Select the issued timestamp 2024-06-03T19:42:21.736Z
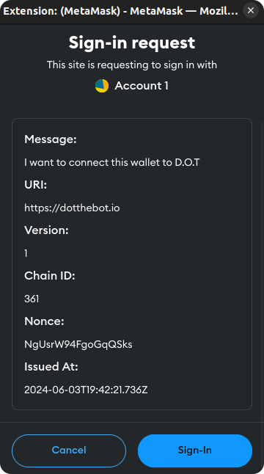The width and height of the screenshot is (264, 474). [86, 390]
